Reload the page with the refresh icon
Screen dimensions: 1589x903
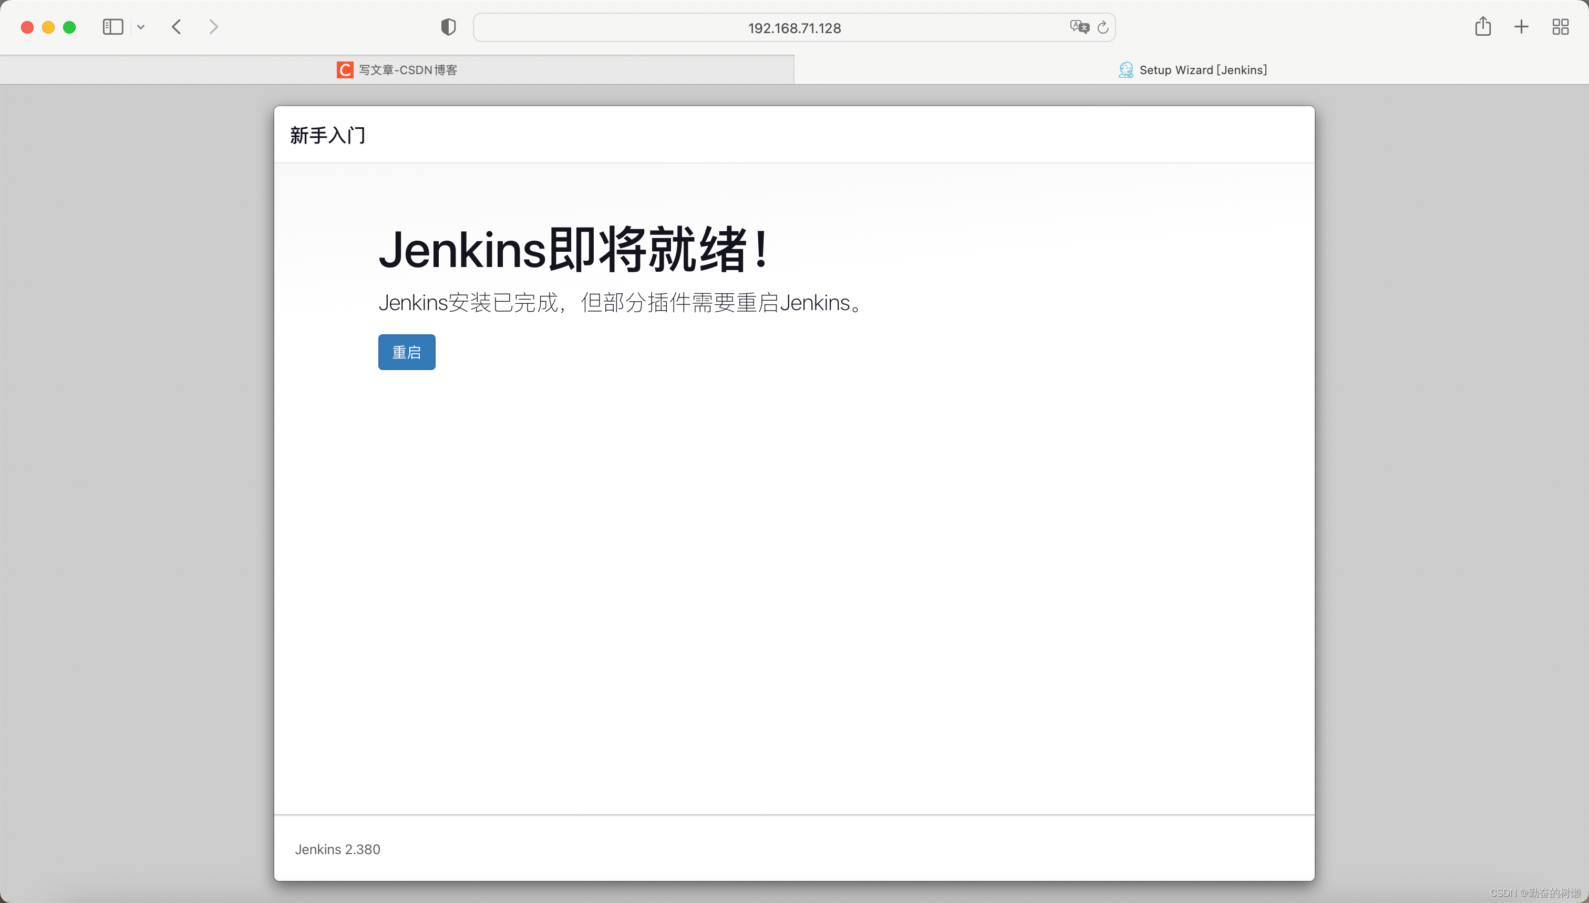point(1103,28)
